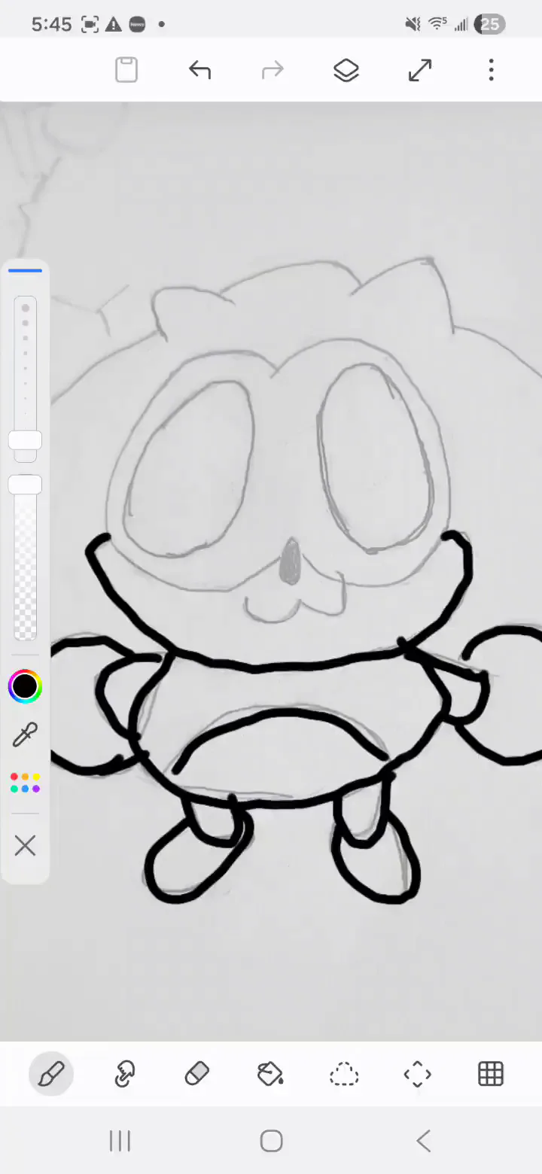Image resolution: width=542 pixels, height=1174 pixels.
Task: Select the Paint bucket fill tool
Action: tap(270, 1074)
